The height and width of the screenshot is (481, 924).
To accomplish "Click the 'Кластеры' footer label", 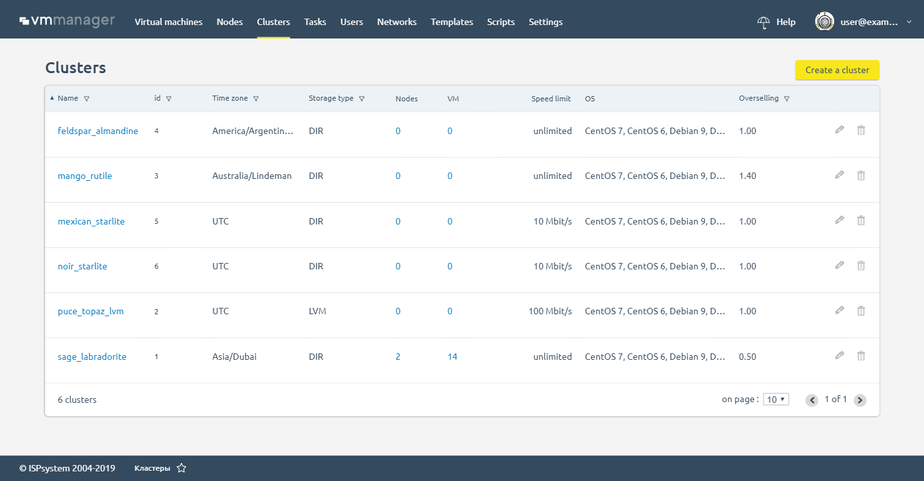I will point(152,468).
